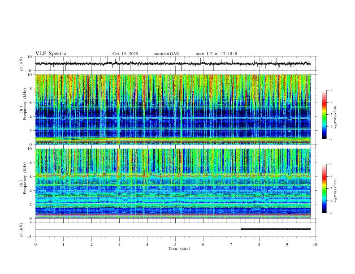355x274 pixels.
Task: Click the 'Time (min)' axis label
Action: 179,248
